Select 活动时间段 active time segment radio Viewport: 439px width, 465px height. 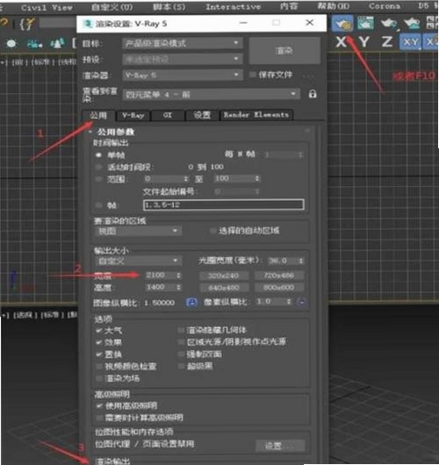[98, 167]
